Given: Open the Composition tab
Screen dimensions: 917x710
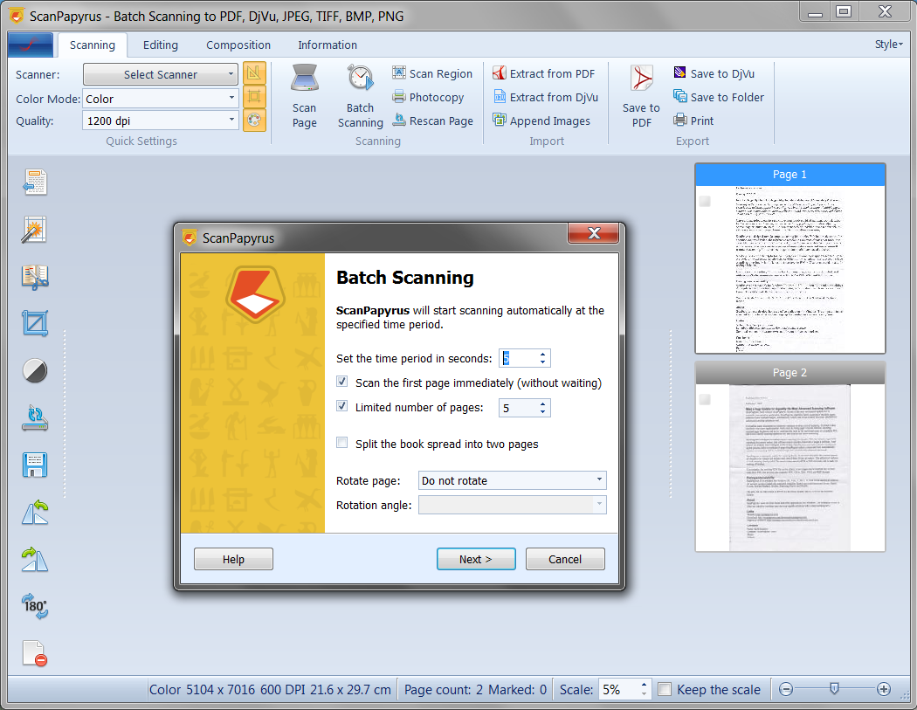Looking at the screenshot, I should pos(238,45).
